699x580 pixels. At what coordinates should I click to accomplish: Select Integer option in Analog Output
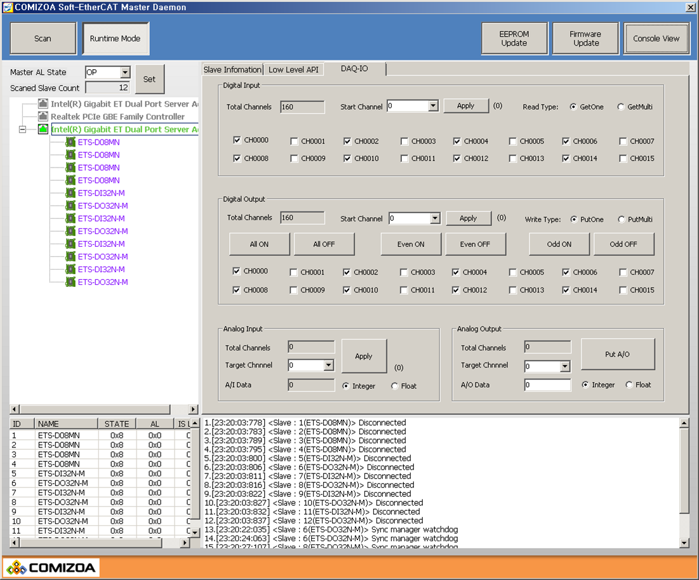click(585, 385)
